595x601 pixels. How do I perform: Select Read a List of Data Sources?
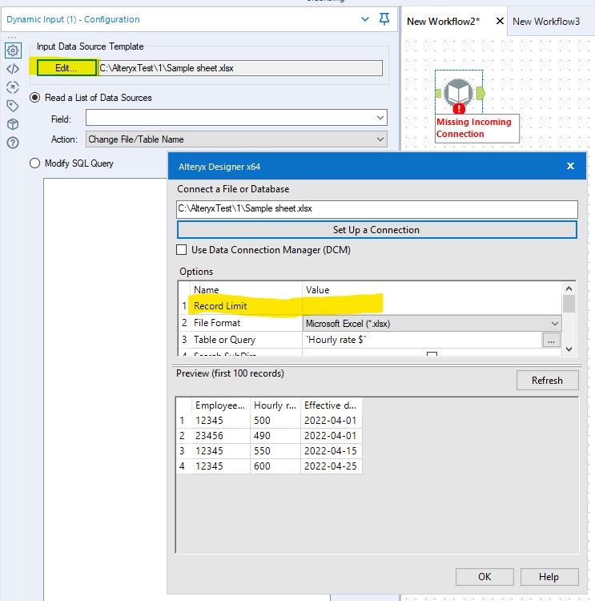coord(35,98)
